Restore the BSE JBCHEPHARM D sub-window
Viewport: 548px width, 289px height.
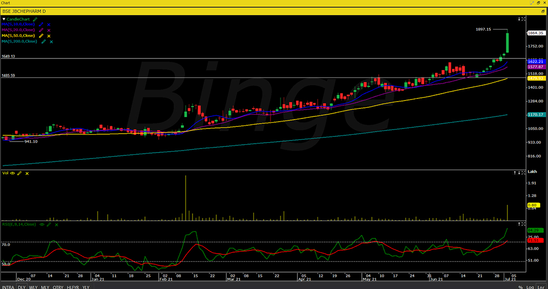point(543,11)
